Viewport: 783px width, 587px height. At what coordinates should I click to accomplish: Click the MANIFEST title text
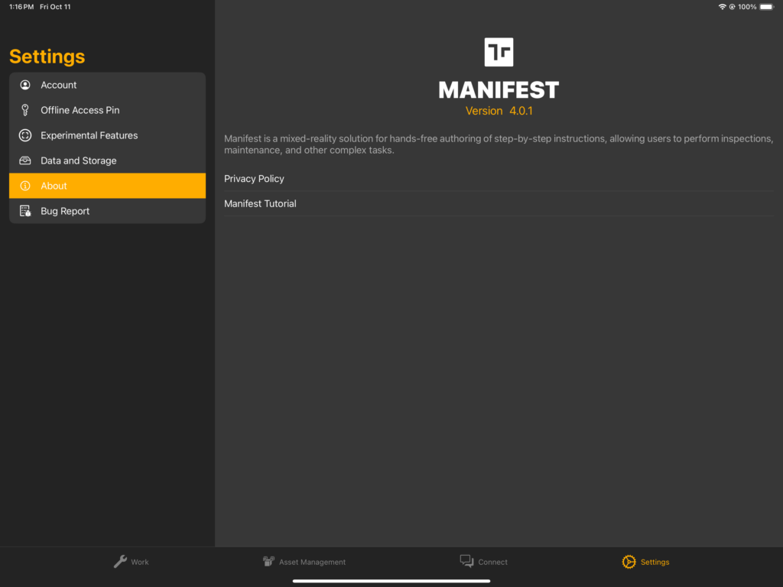(x=499, y=90)
